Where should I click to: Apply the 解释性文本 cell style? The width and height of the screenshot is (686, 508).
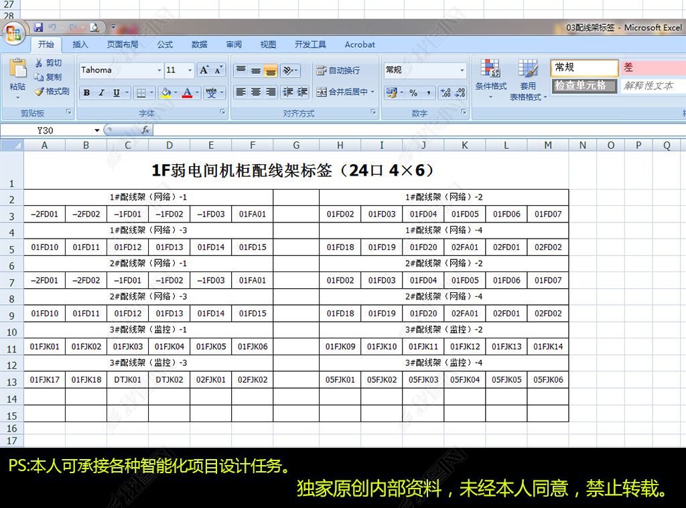pos(653,86)
